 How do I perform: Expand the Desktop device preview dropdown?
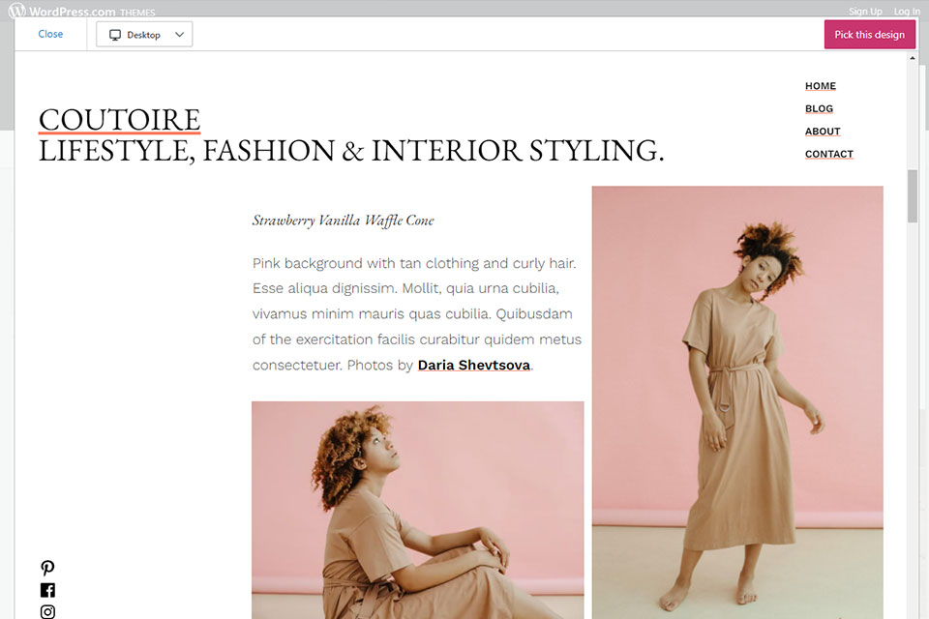(x=144, y=35)
